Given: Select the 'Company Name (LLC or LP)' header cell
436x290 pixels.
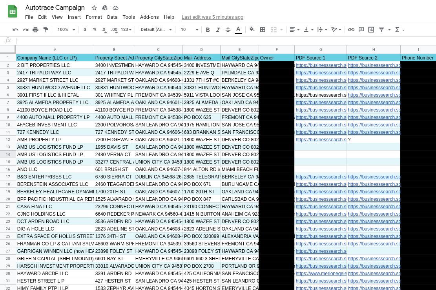Looking at the screenshot, I should point(55,58).
